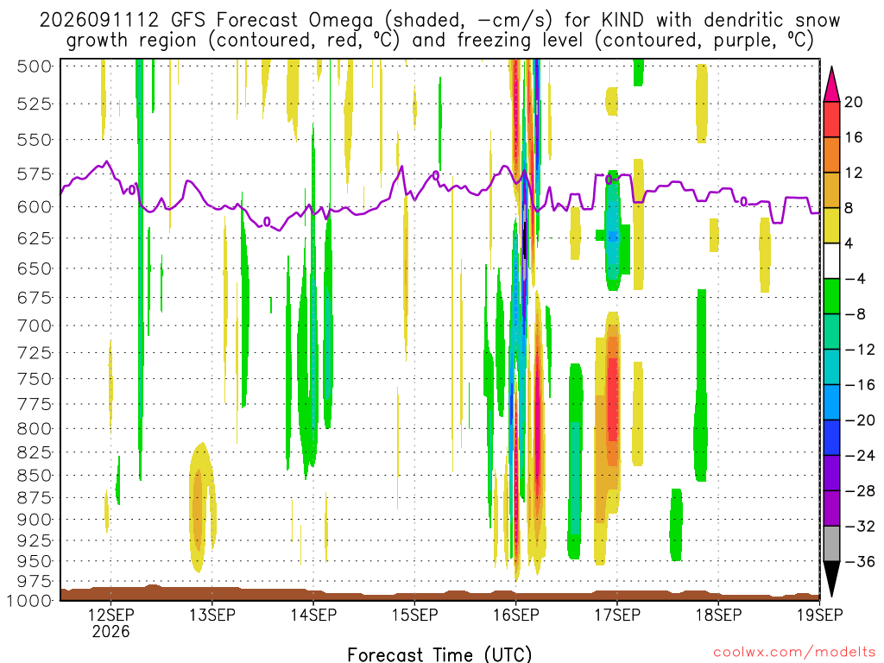Screen dimensions: 884x663
Task: Click the orange 12-16 colorbar swatch
Action: 831,155
